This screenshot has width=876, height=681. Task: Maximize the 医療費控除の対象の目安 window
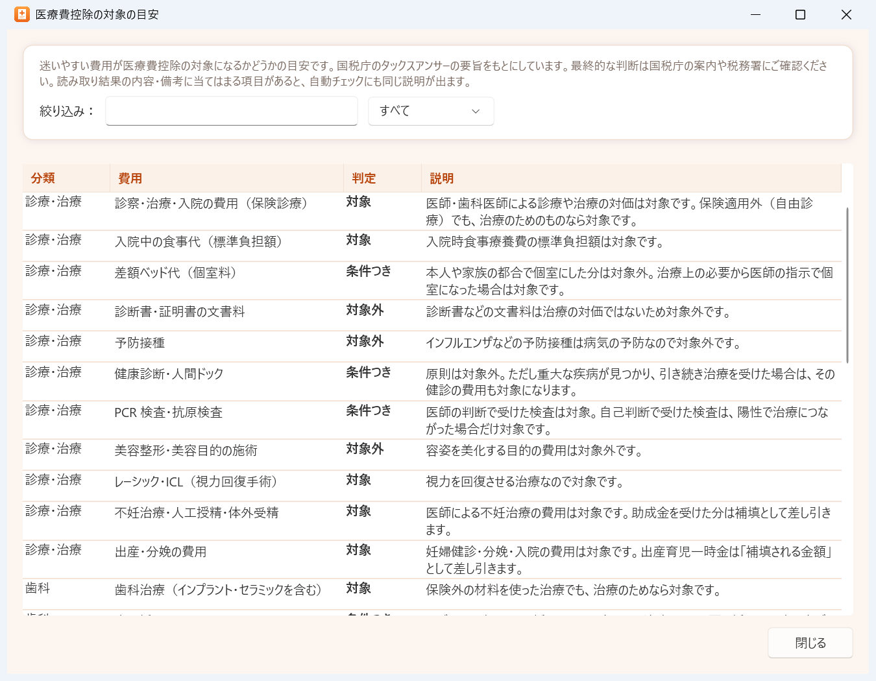pyautogui.click(x=801, y=14)
